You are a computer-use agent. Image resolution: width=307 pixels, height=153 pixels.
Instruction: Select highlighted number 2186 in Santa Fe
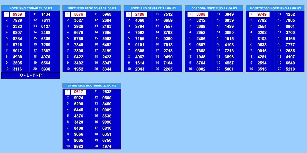(x=140, y=14)
